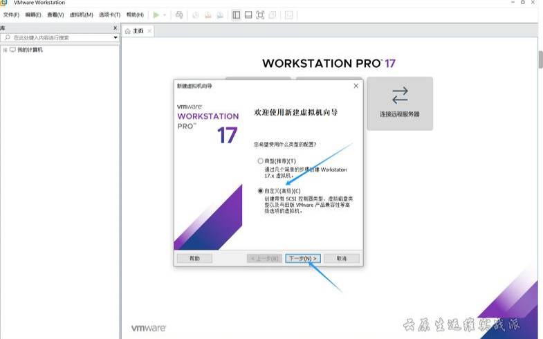Click the My Computer icon in library

point(12,50)
